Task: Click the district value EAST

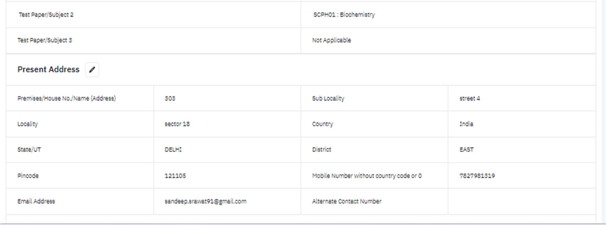Action: pyautogui.click(x=466, y=150)
